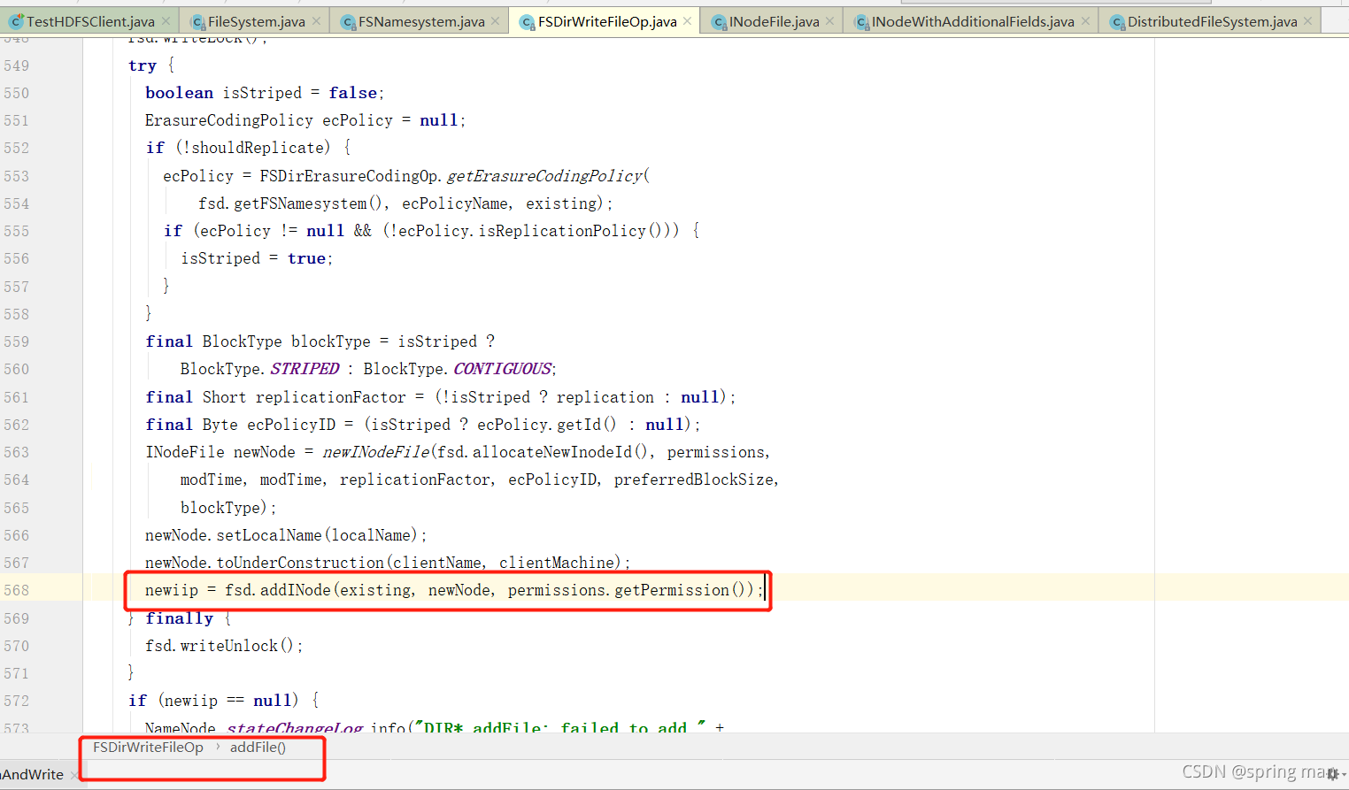This screenshot has height=790, width=1349.
Task: Click the DistributedFileSystem.java class icon
Action: click(1117, 22)
